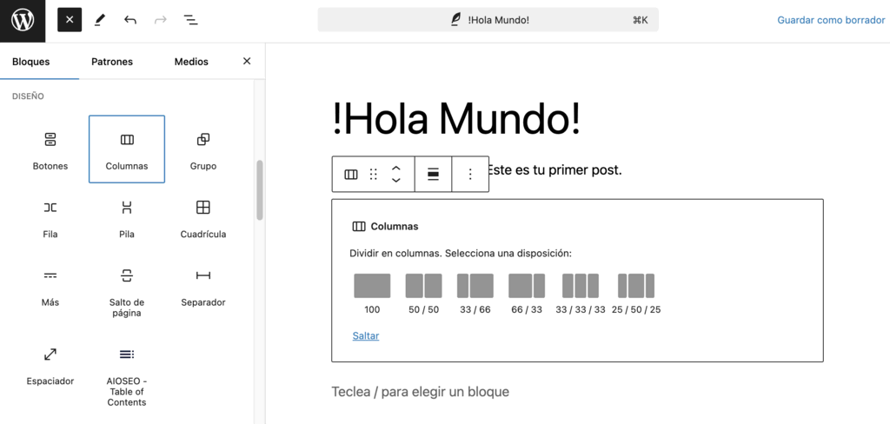890x424 pixels.
Task: Open block alignment dropdown in toolbar
Action: 433,175
